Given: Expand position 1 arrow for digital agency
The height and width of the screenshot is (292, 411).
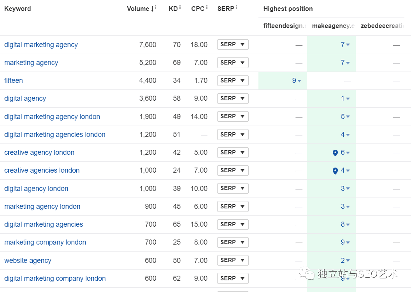Looking at the screenshot, I should click(348, 99).
